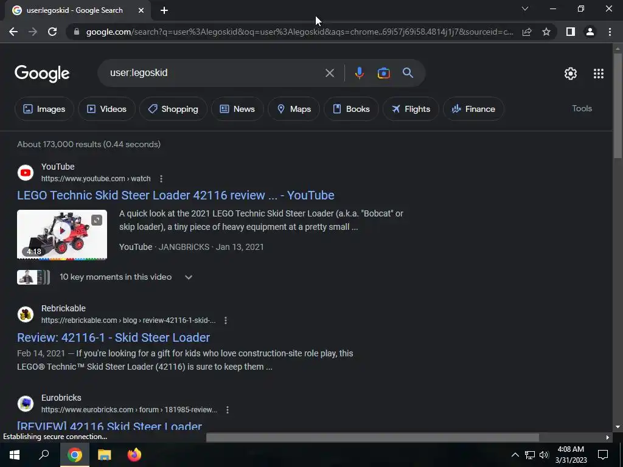
Task: Open the volume tray icon
Action: [544, 455]
